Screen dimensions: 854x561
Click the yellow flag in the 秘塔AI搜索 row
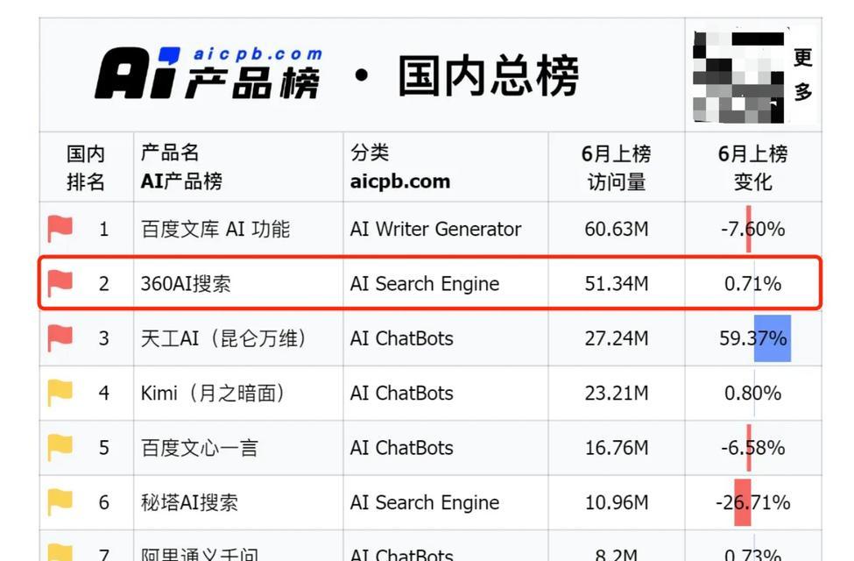click(x=60, y=502)
